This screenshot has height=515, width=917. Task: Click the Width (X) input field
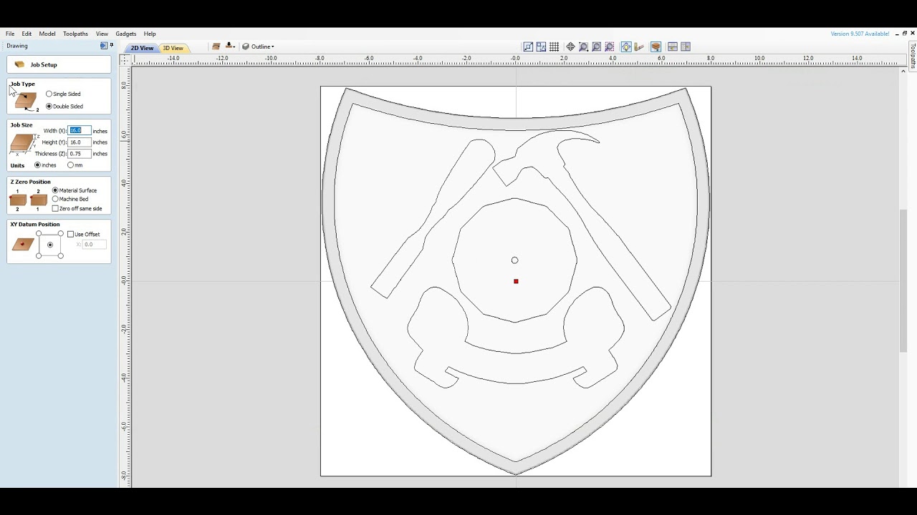pyautogui.click(x=79, y=131)
